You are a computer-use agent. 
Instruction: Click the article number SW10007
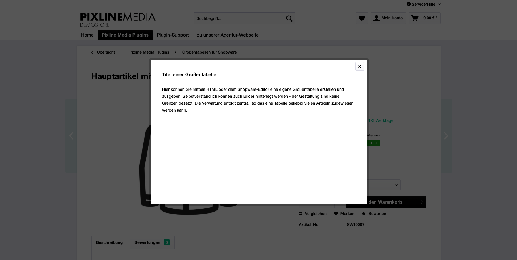[x=355, y=225]
